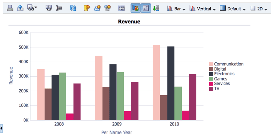
Task: Click the TV legend label
Action: pos(216,89)
